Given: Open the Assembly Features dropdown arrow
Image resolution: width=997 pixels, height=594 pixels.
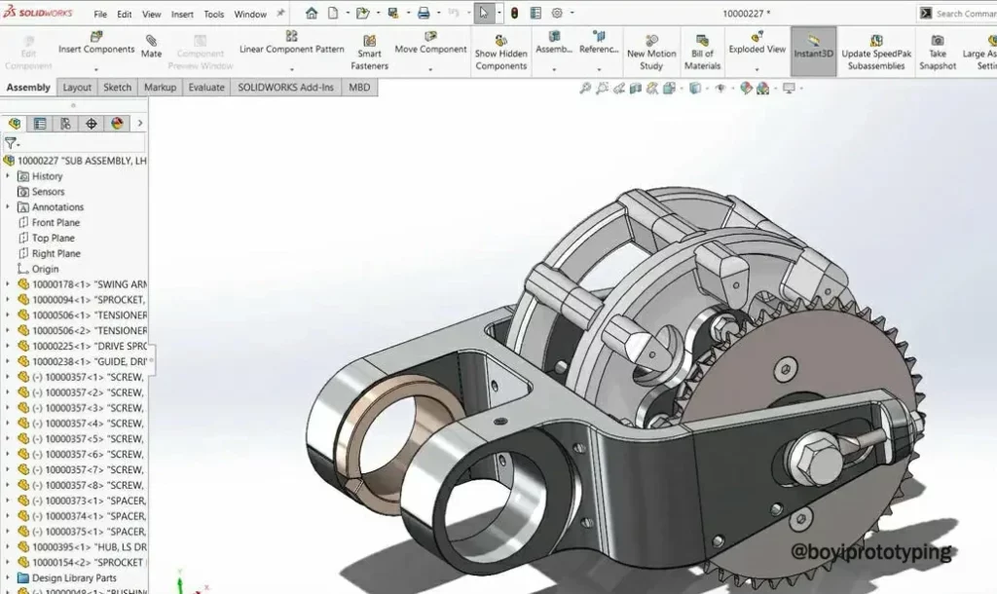Looking at the screenshot, I should [x=554, y=69].
